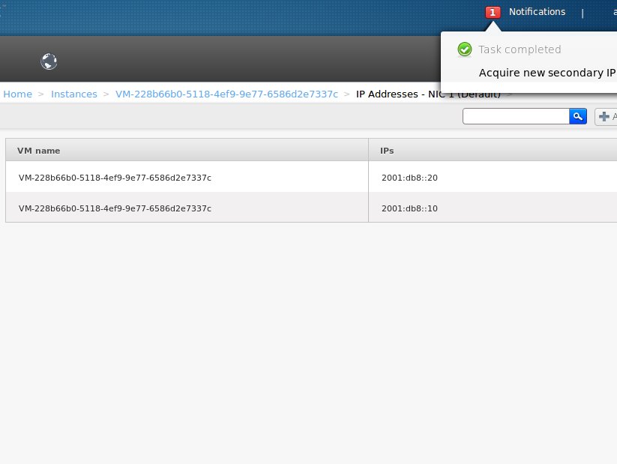Click the IP Addresses - NIC 1 breadcrumb
This screenshot has width=617, height=464.
pyautogui.click(x=428, y=94)
